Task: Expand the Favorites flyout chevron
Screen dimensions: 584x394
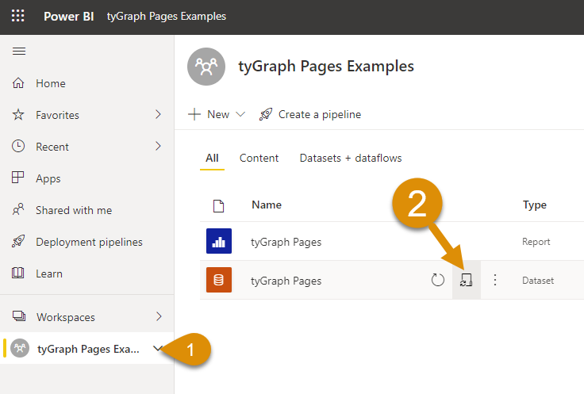Action: pyautogui.click(x=158, y=115)
